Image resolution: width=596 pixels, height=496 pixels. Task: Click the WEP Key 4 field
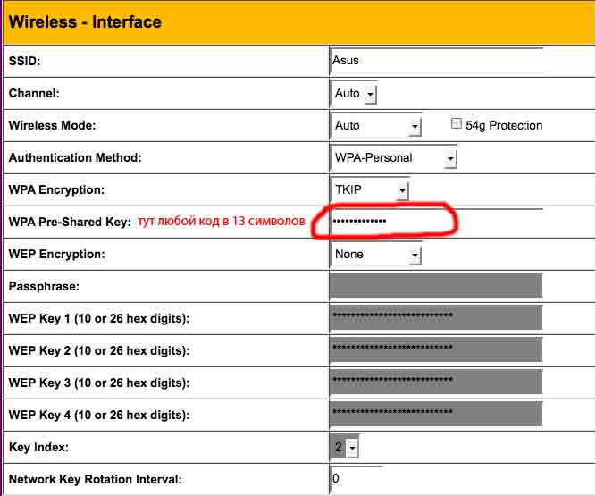[436, 414]
